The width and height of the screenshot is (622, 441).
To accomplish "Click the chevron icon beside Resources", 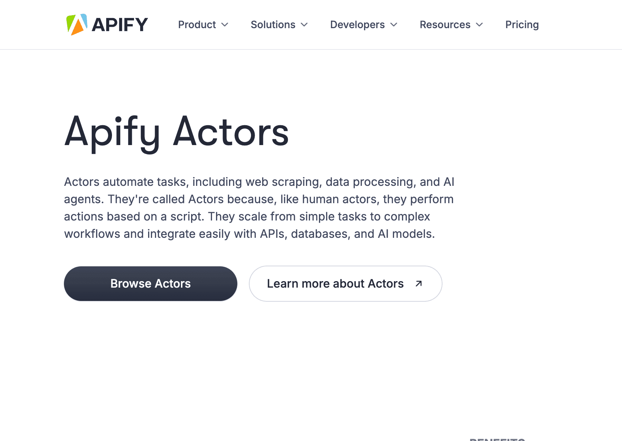I will click(479, 25).
